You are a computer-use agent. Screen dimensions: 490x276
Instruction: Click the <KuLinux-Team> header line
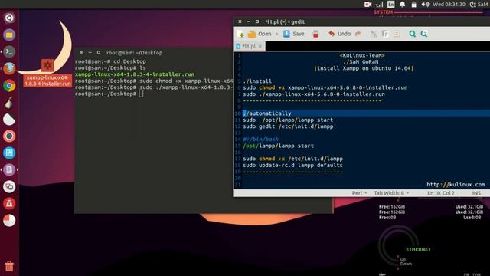click(362, 55)
